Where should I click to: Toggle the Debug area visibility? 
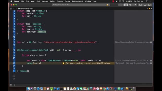(x=145, y=5)
